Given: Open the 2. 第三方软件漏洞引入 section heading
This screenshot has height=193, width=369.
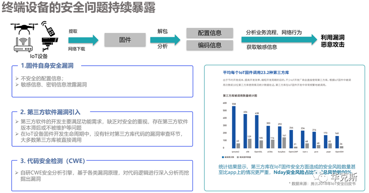Looking at the screenshot, I should pyautogui.click(x=50, y=112).
